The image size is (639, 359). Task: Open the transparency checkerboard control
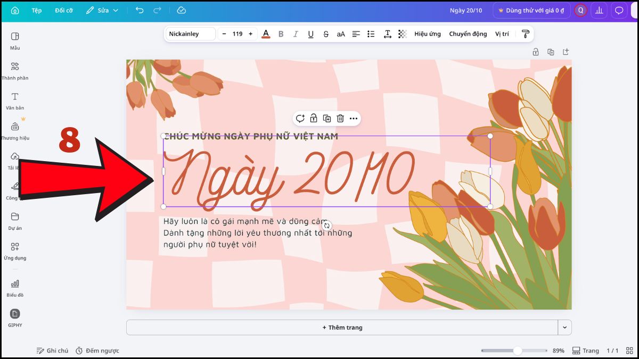(x=403, y=34)
